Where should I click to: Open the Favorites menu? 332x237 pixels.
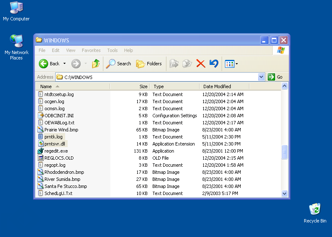coord(91,50)
